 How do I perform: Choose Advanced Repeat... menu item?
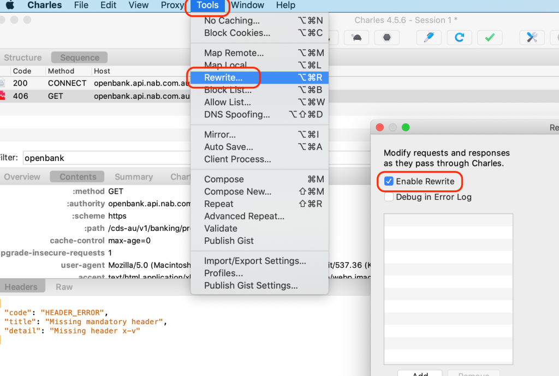(259, 216)
